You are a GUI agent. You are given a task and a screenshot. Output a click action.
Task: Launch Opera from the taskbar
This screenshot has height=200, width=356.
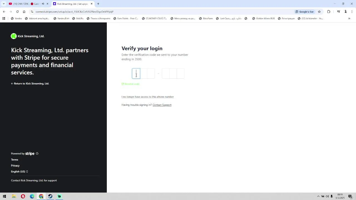pyautogui.click(x=23, y=196)
